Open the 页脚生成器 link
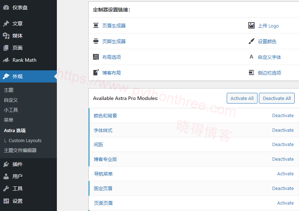Image resolution: width=299 pixels, height=211 pixels. tap(114, 41)
